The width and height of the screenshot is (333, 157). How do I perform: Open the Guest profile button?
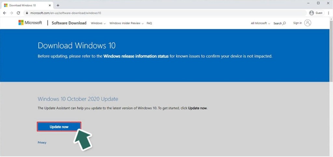316,13
